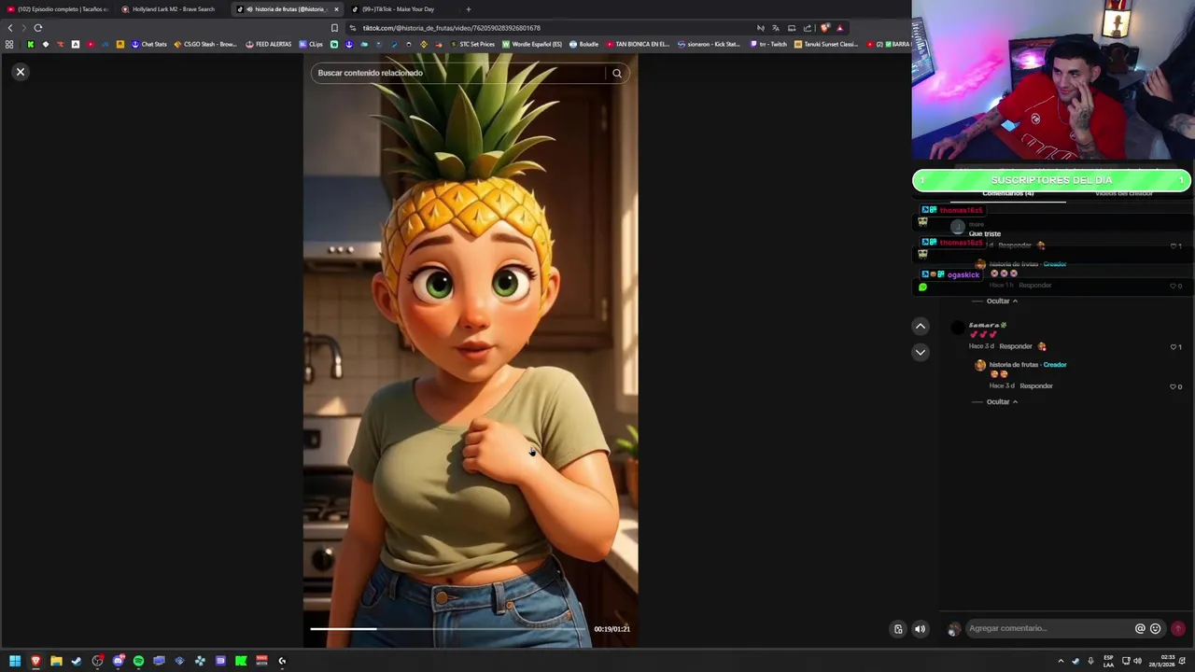Click the bookmark icon left of the address bar

334,28
